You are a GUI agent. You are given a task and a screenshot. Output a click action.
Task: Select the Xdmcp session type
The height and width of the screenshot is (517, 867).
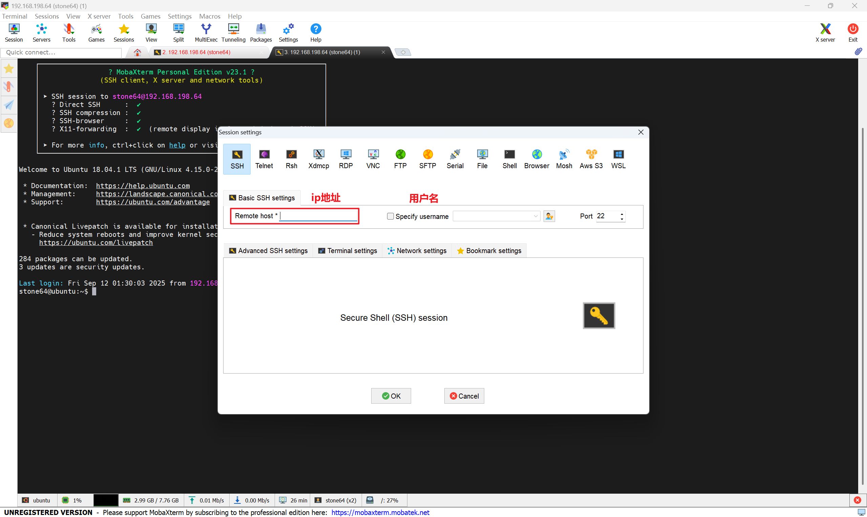[319, 159]
